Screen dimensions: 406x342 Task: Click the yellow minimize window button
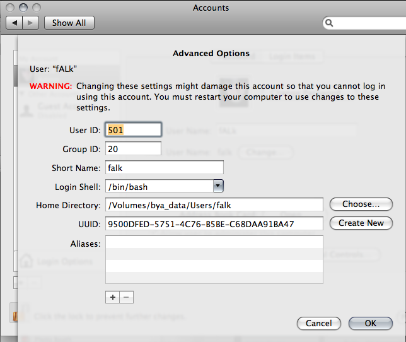point(23,8)
